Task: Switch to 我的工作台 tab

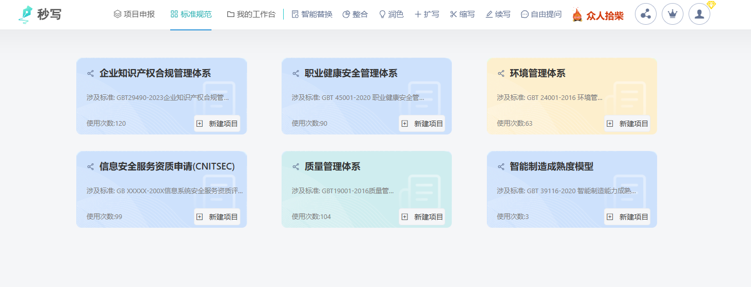Action: coord(251,14)
